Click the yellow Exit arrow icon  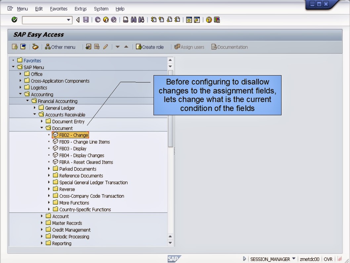[x=106, y=20]
